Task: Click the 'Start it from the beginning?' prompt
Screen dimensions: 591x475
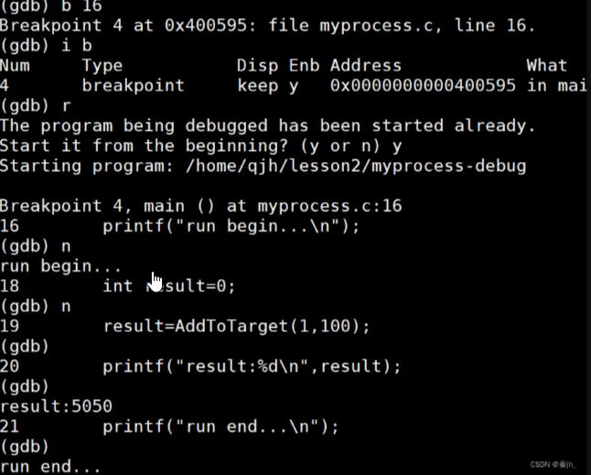Action: [x=144, y=146]
